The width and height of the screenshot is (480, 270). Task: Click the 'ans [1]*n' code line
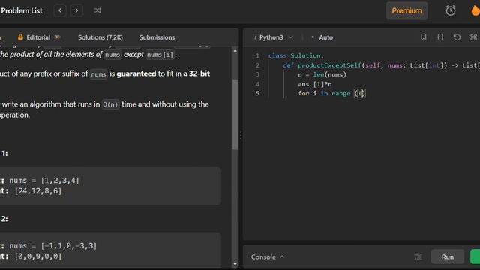pyautogui.click(x=315, y=84)
